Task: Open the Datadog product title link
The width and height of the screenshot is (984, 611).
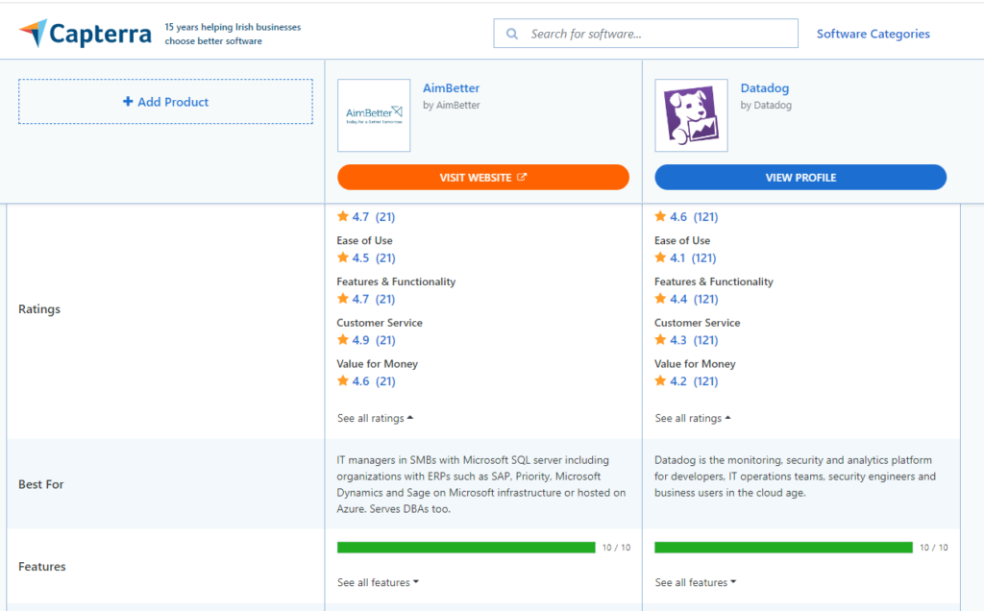Action: click(764, 87)
